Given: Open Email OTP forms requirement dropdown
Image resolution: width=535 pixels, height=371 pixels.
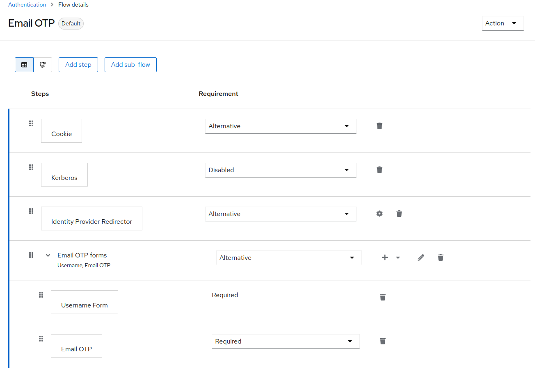Looking at the screenshot, I should click(x=289, y=258).
